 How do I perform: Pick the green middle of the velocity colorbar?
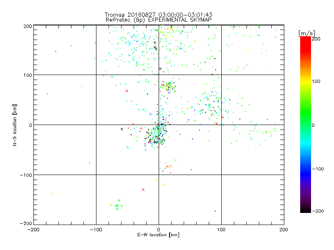coord(306,115)
